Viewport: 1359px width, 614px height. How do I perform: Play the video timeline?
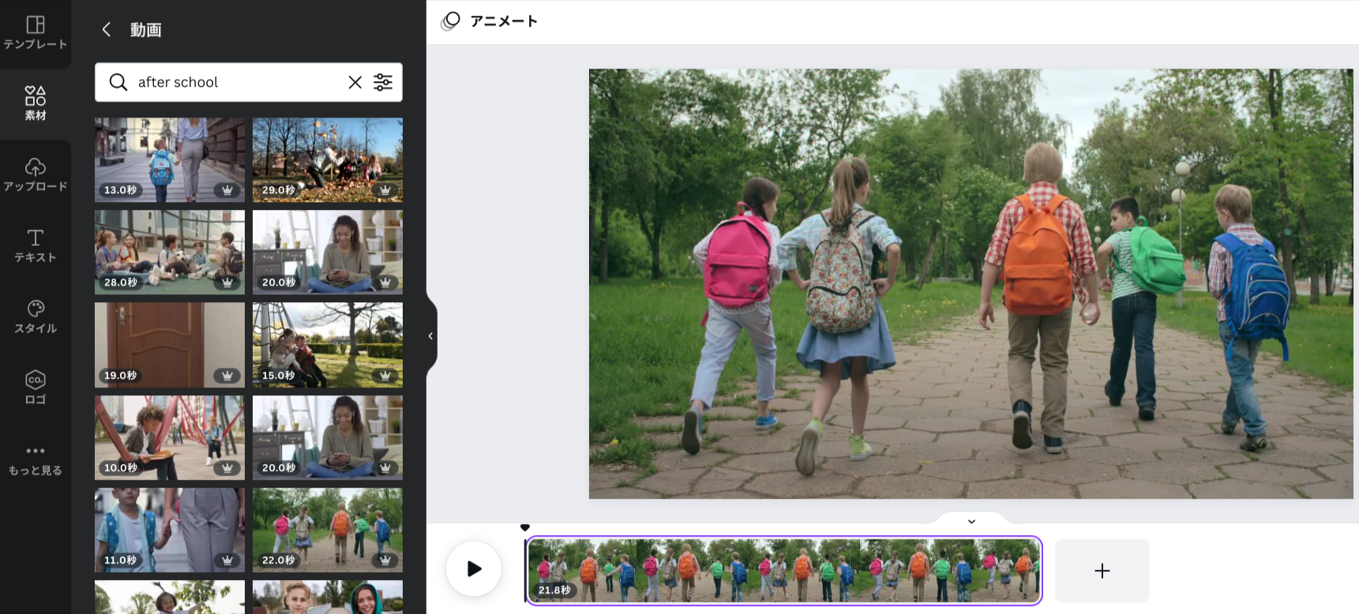(x=474, y=569)
